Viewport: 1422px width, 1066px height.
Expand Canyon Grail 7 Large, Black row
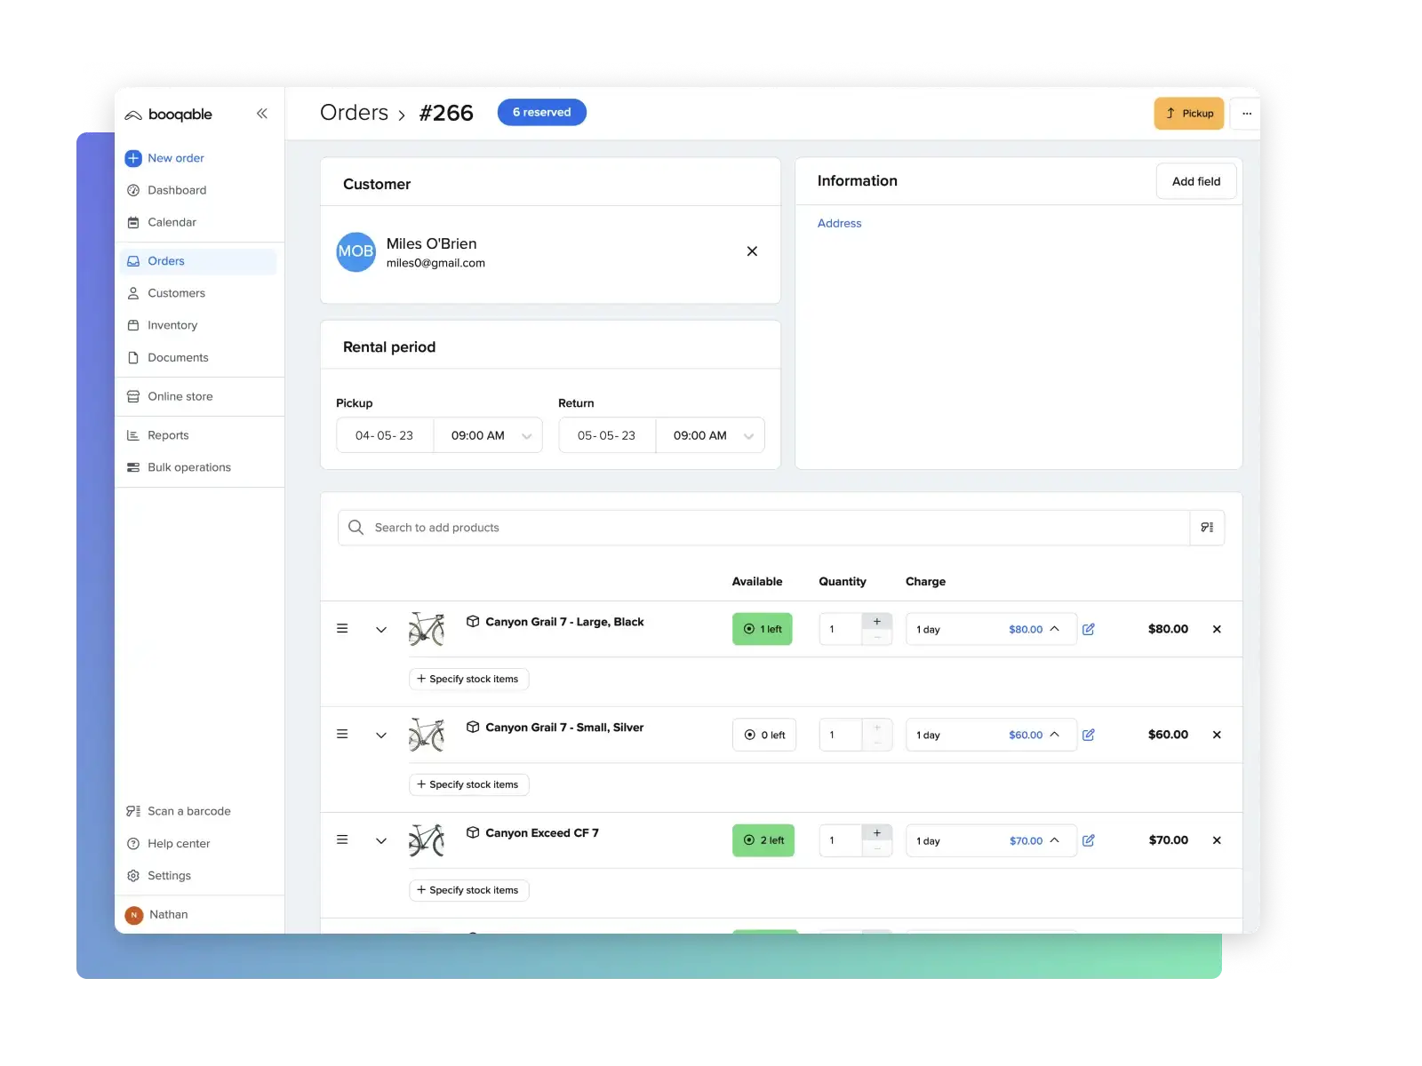pos(381,630)
